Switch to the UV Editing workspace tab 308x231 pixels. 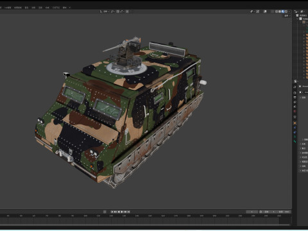[x=8, y=8]
